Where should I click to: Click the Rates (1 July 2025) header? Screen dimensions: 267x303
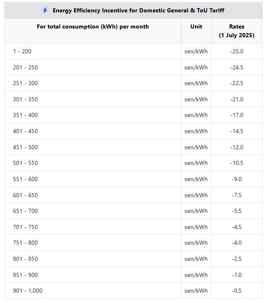236,31
